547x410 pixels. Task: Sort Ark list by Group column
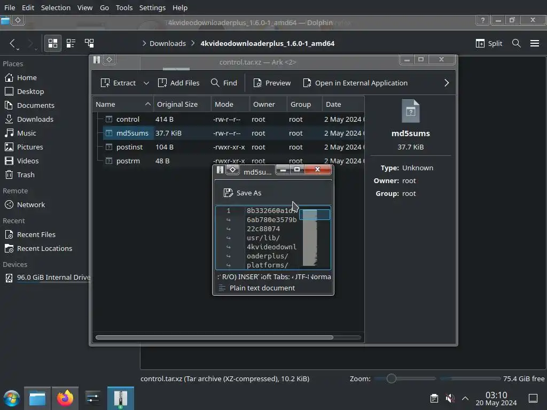[x=304, y=104]
